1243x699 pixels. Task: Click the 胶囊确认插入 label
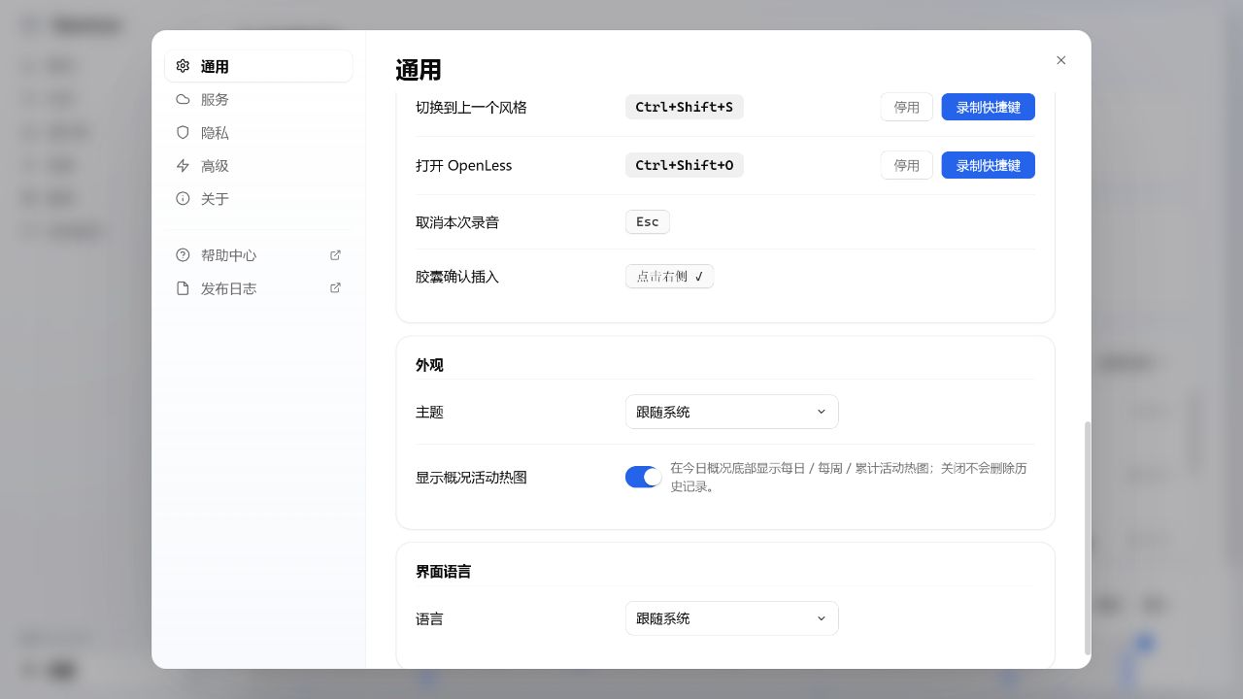(x=457, y=277)
